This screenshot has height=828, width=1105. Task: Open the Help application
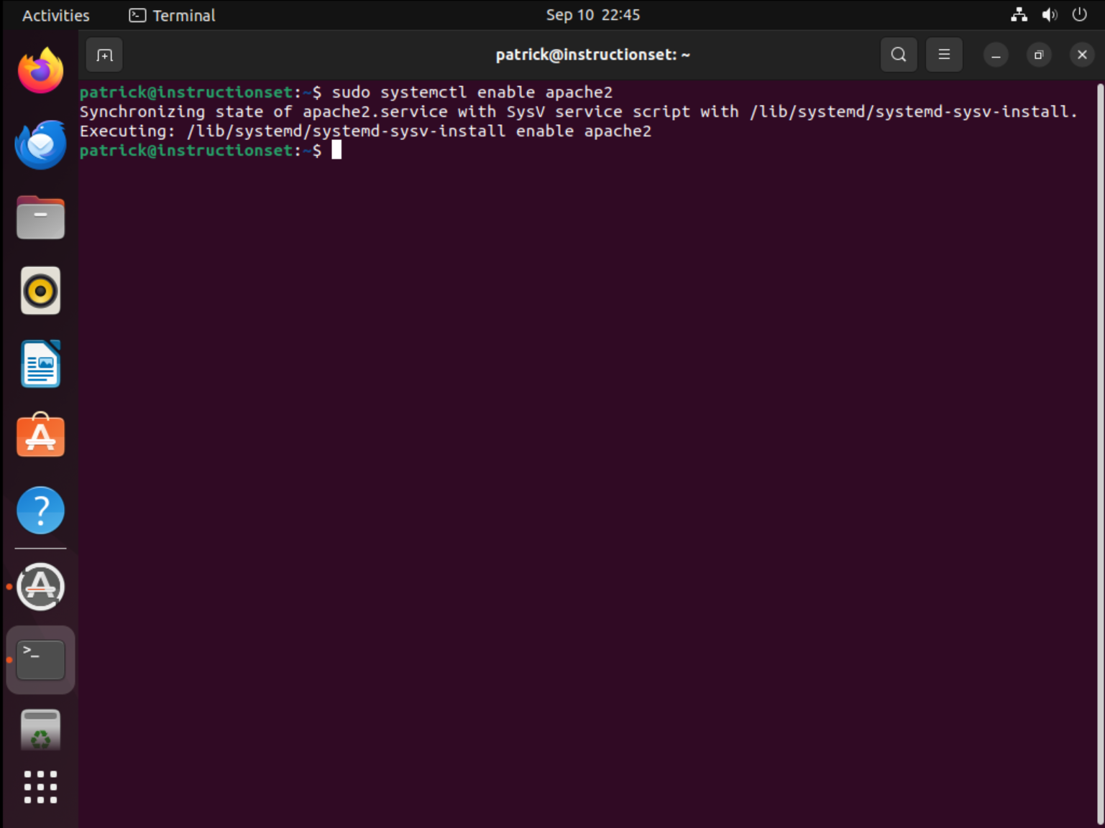click(x=40, y=511)
